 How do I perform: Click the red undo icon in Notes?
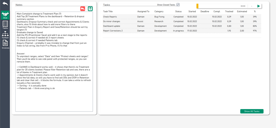pyautogui.click(x=83, y=9)
